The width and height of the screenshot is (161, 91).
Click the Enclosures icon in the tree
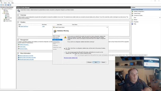(x=6, y=18)
